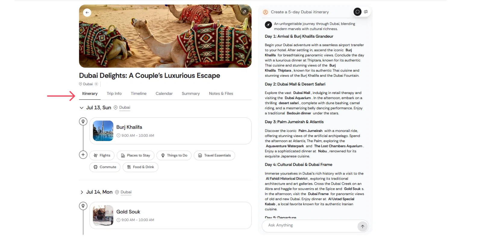Open the Notes & Files tab
The image size is (482, 241).
(221, 94)
